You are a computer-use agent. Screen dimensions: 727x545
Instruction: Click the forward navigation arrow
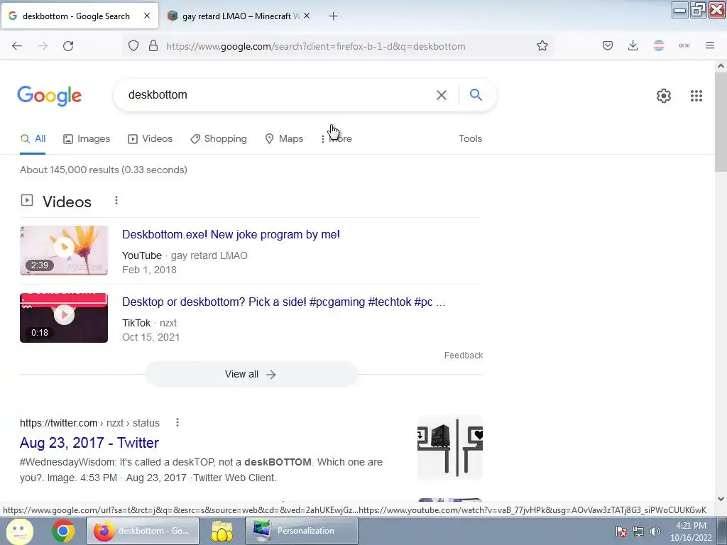(x=43, y=46)
